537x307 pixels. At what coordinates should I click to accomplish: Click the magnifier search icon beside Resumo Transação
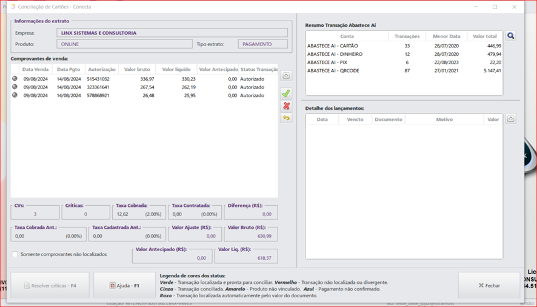click(x=511, y=36)
